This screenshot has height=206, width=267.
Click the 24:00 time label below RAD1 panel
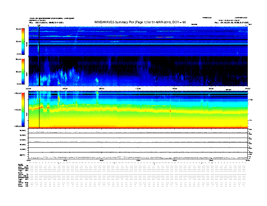click(x=247, y=89)
